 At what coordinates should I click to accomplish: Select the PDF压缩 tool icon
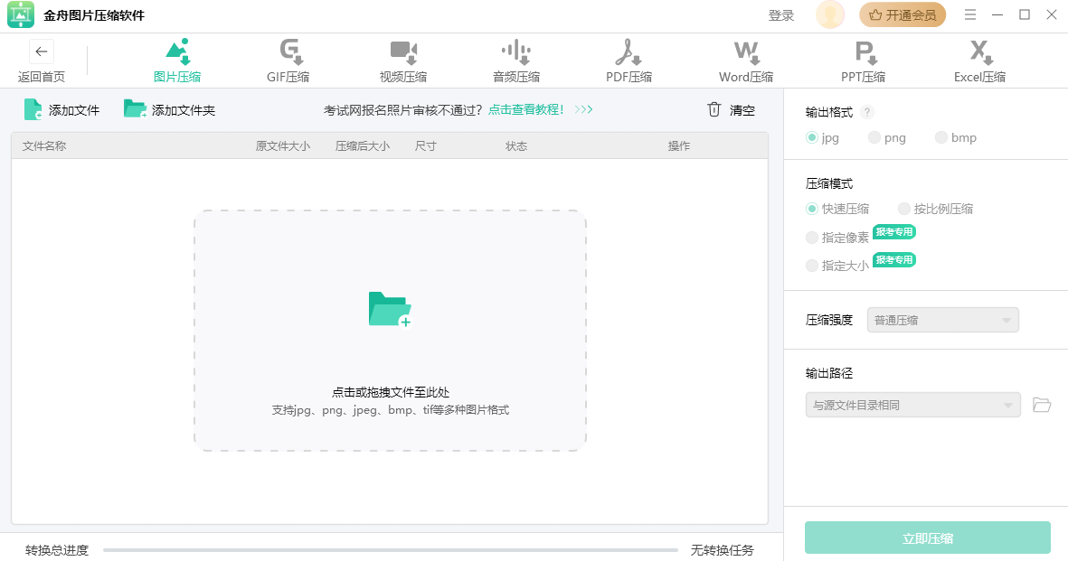point(629,51)
